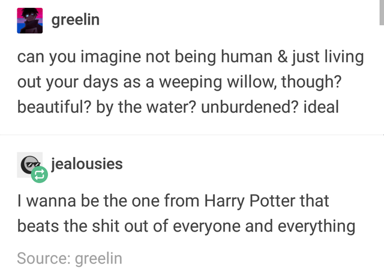This screenshot has height=279, width=384.
Task: Click the 'I wanna be' comment line
Action: (x=173, y=202)
